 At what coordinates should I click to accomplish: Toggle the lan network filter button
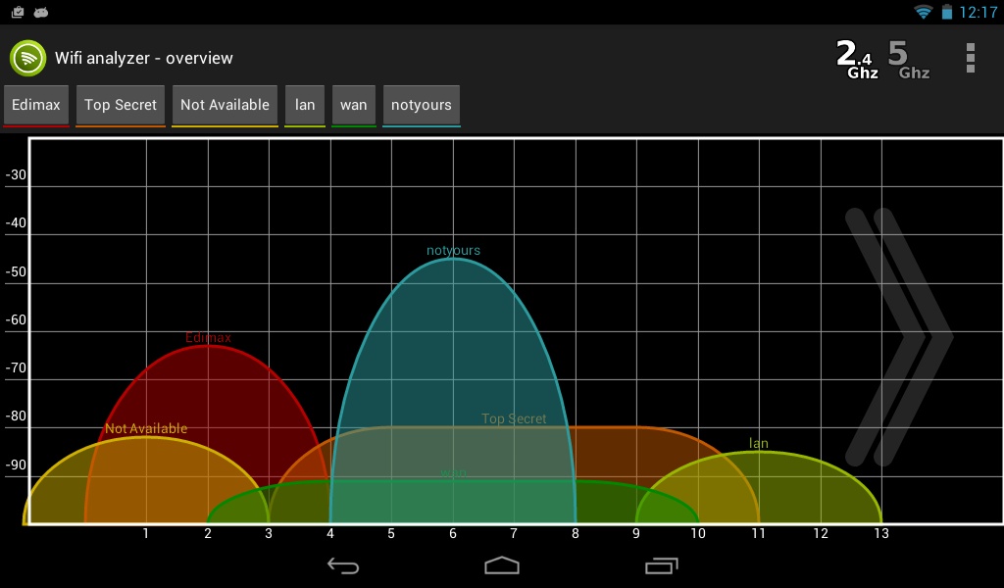305,105
